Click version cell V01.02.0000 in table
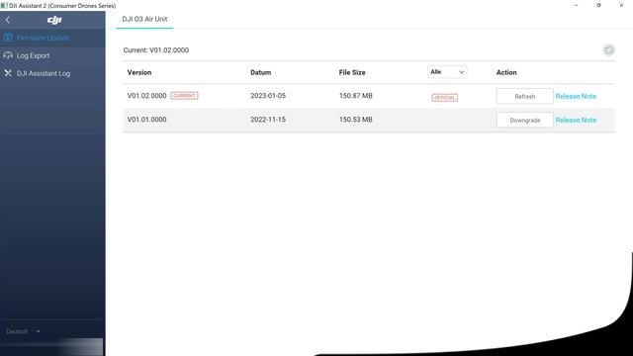Screen dimensions: 633x356 pos(146,96)
